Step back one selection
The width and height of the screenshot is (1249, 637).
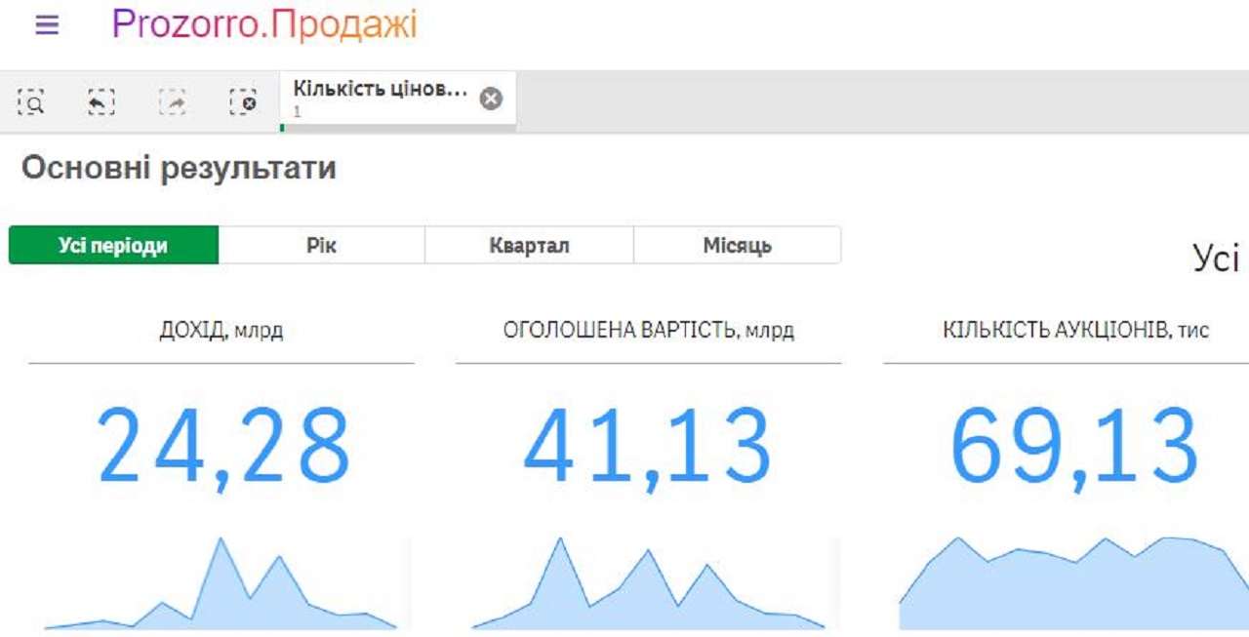pos(101,101)
